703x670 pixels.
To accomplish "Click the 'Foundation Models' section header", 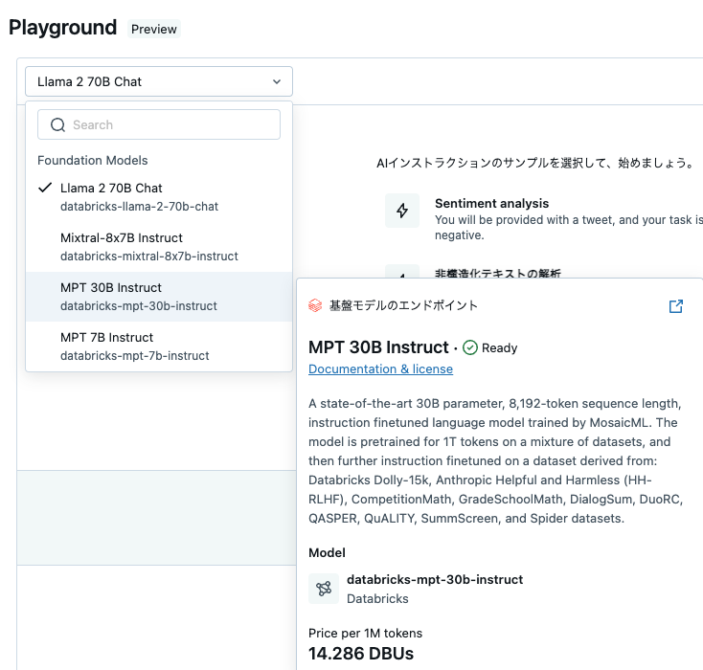I will 92,161.
